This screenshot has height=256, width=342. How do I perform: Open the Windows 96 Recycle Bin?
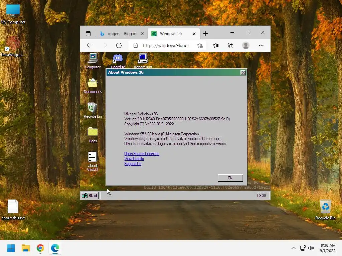[x=93, y=110]
